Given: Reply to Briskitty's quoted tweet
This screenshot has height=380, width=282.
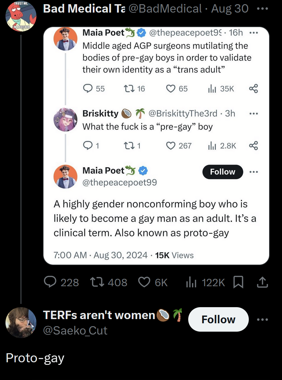Looking at the screenshot, I should pos(88,146).
